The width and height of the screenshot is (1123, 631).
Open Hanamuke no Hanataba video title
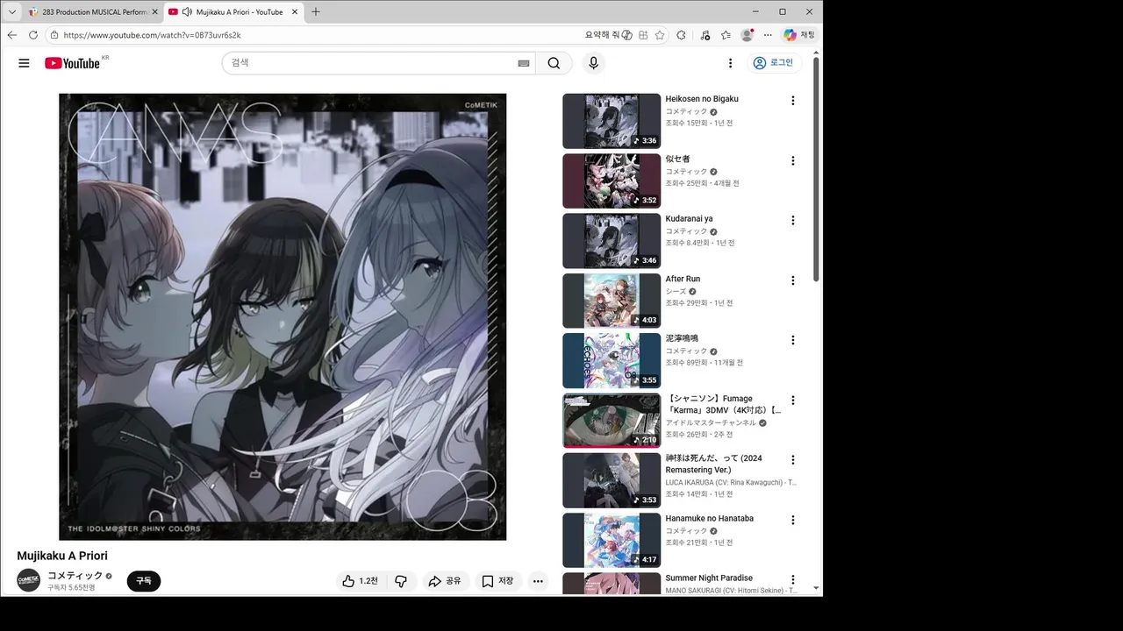(x=709, y=518)
